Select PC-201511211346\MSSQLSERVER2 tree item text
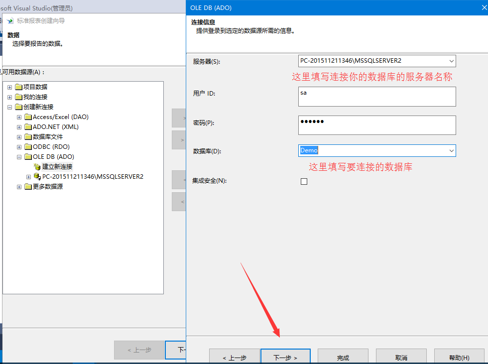Image resolution: width=488 pixels, height=364 pixels. click(93, 177)
